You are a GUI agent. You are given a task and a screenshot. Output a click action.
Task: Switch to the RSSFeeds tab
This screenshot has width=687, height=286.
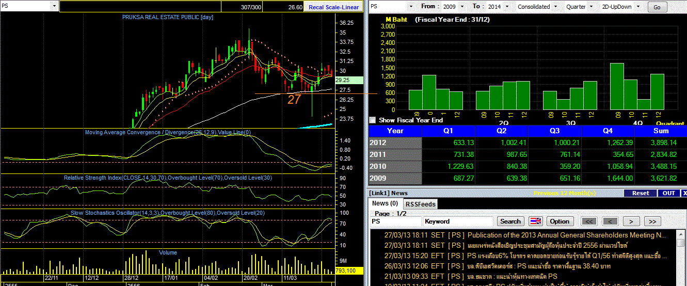tap(420, 204)
